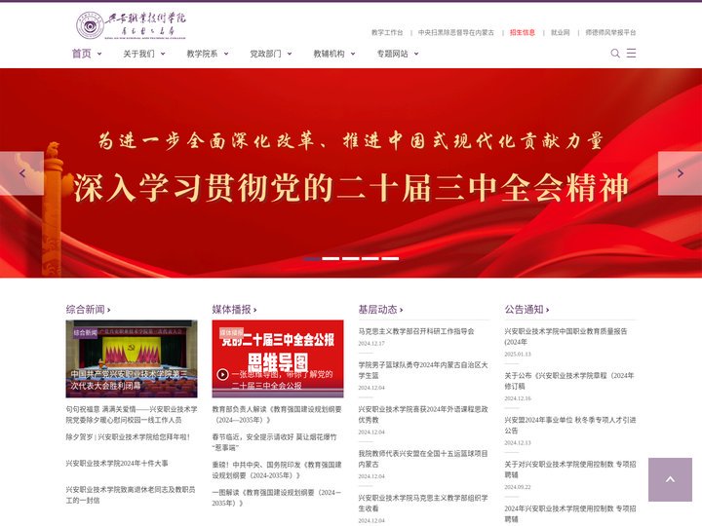The width and height of the screenshot is (702, 526).
Task: Expand the 专题网站 dropdown chevron
Action: (416, 54)
